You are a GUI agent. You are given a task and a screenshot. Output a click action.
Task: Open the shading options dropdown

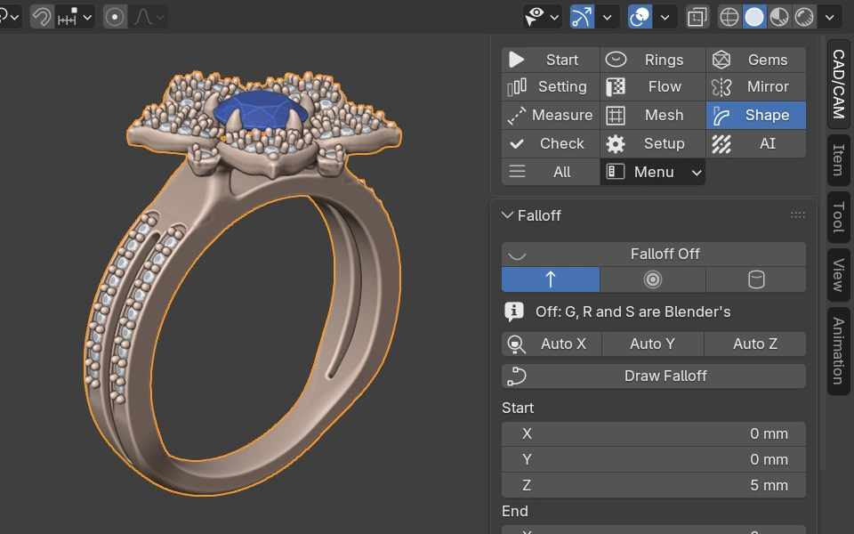click(829, 17)
